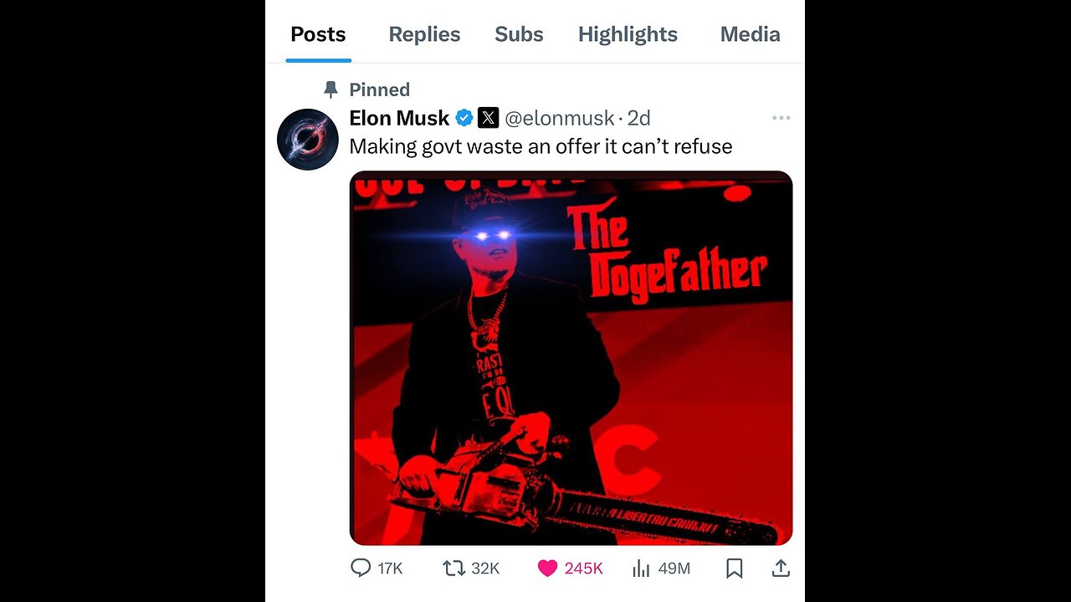Select the Highlights tab
Viewport: 1071px width, 602px height.
(628, 34)
